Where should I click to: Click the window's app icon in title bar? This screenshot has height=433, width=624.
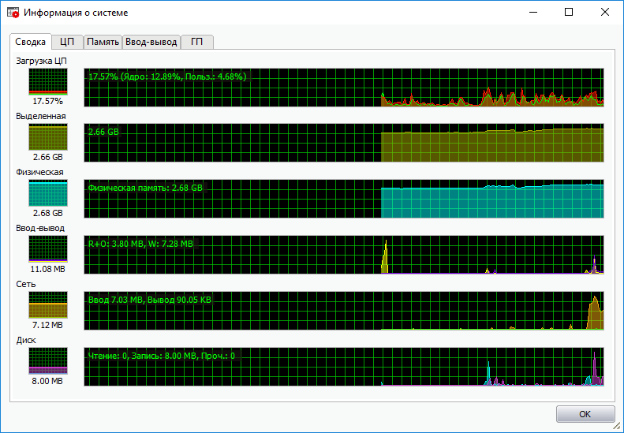coord(13,13)
